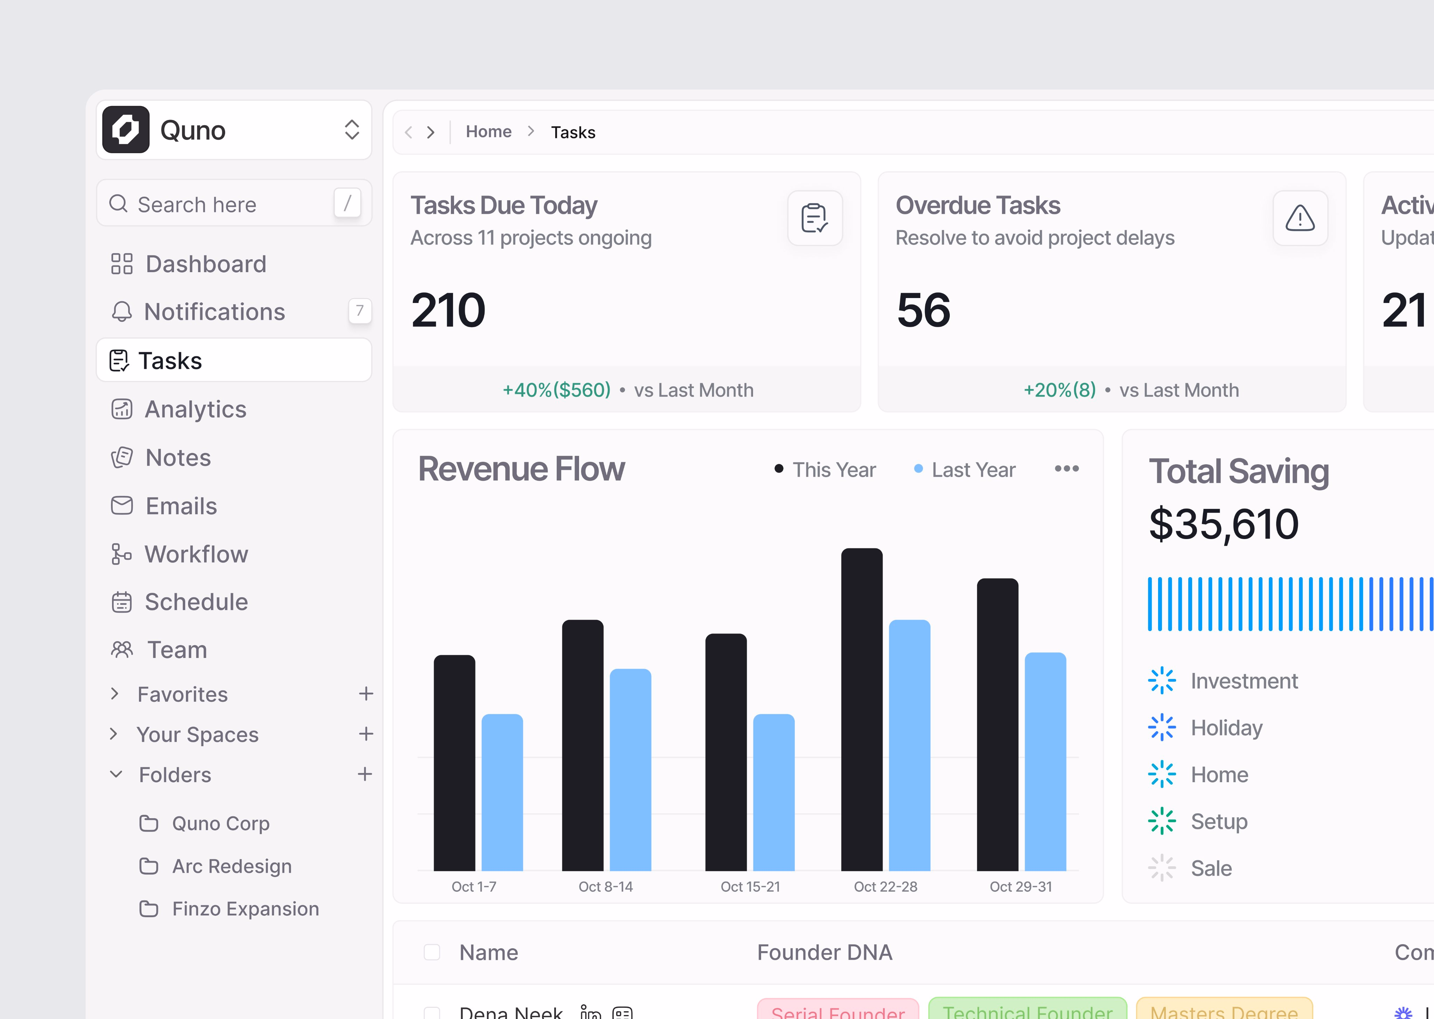Click the search magnifier icon
Screen dimensions: 1434x1019
pyautogui.click(x=119, y=203)
